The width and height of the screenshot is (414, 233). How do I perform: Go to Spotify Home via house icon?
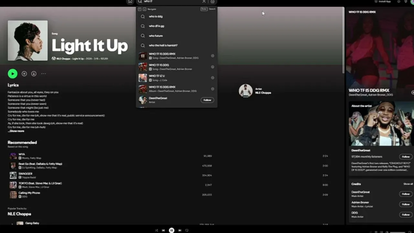tap(130, 2)
